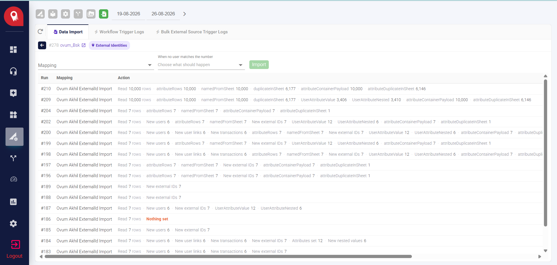Viewport: 557px width, 265px height.
Task: Select run #184 row
Action: pyautogui.click(x=290, y=241)
